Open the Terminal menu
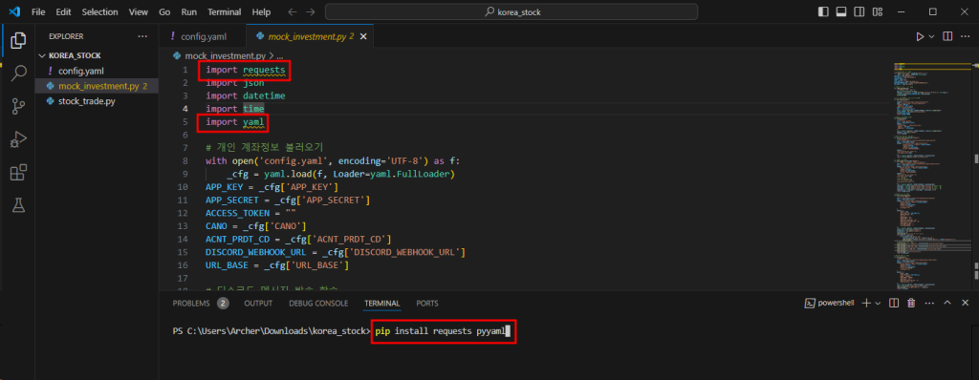Image resolution: width=979 pixels, height=380 pixels. pos(224,11)
